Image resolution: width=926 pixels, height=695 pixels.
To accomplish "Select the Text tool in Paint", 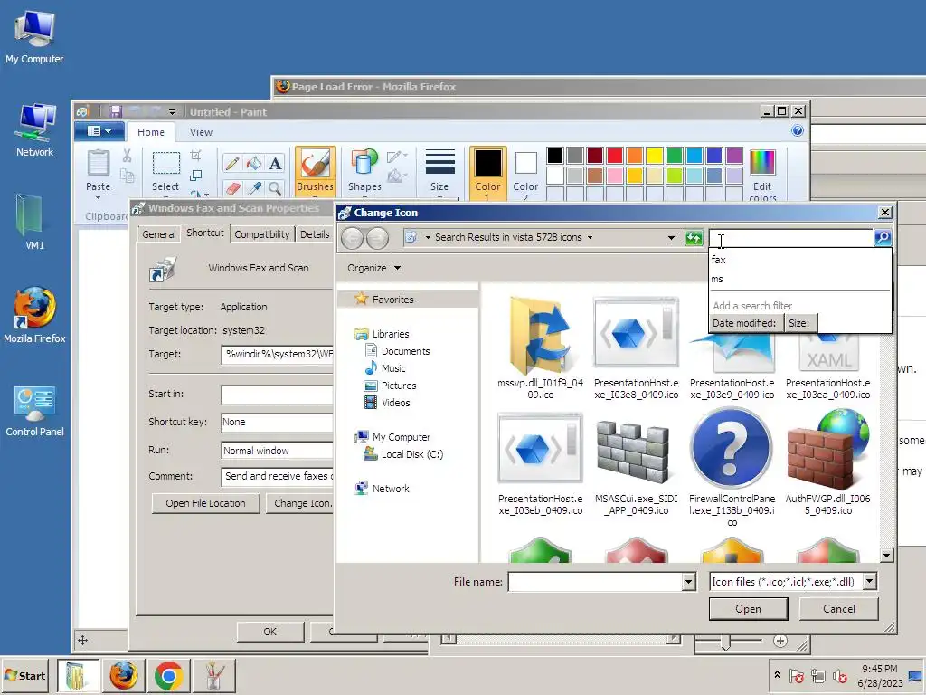I will coord(275,163).
